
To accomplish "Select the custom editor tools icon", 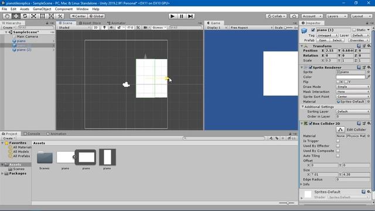I will (60, 16).
